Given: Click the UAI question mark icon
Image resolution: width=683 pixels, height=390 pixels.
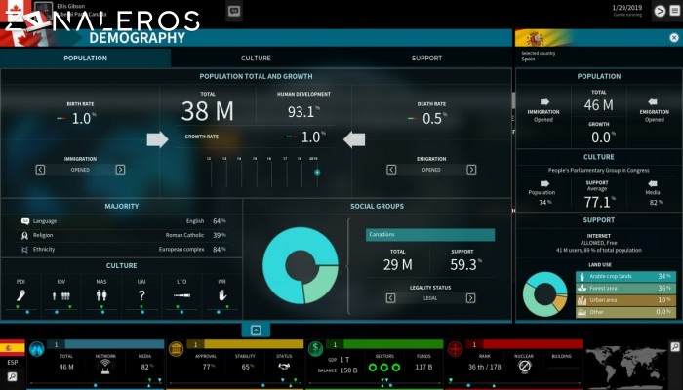Looking at the screenshot, I should coord(142,293).
